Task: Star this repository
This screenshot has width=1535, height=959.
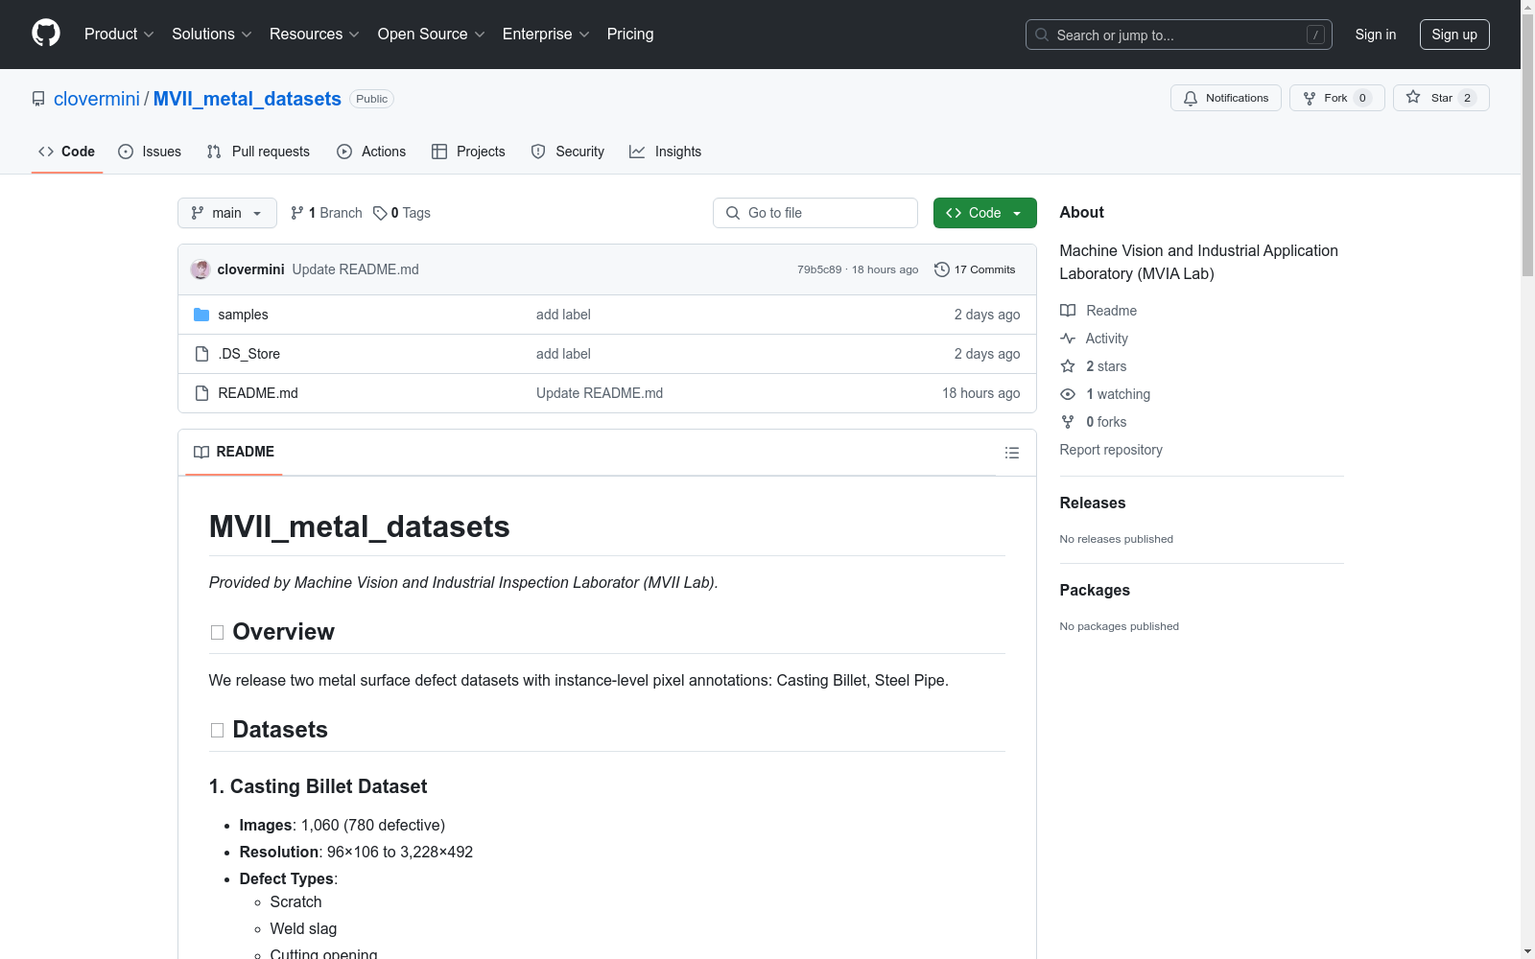Action: tap(1440, 98)
